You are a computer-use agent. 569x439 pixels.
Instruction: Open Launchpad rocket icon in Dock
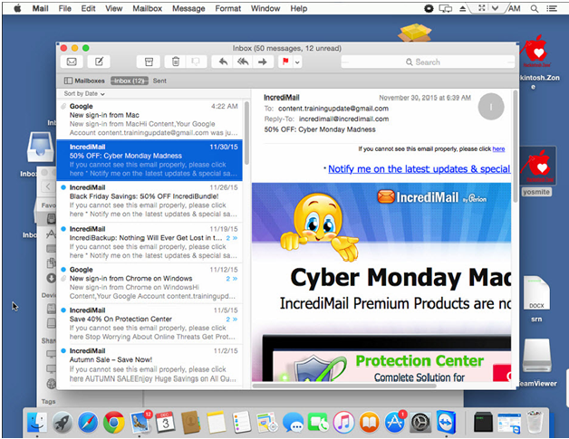tap(63, 423)
